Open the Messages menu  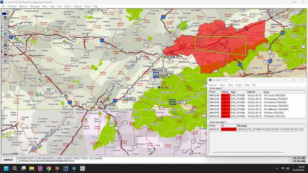click(x=35, y=6)
